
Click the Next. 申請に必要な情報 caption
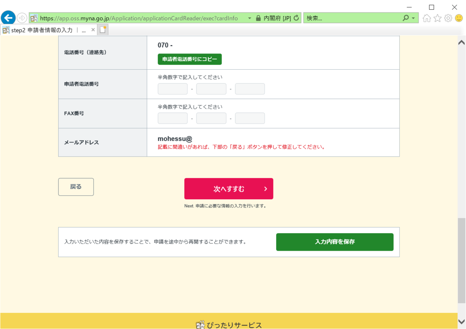click(225, 206)
